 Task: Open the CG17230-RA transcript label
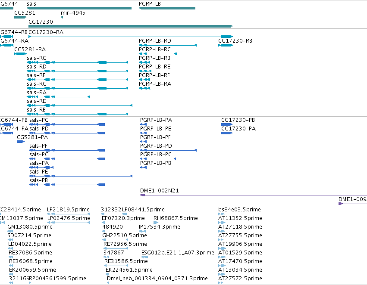(x=46, y=32)
